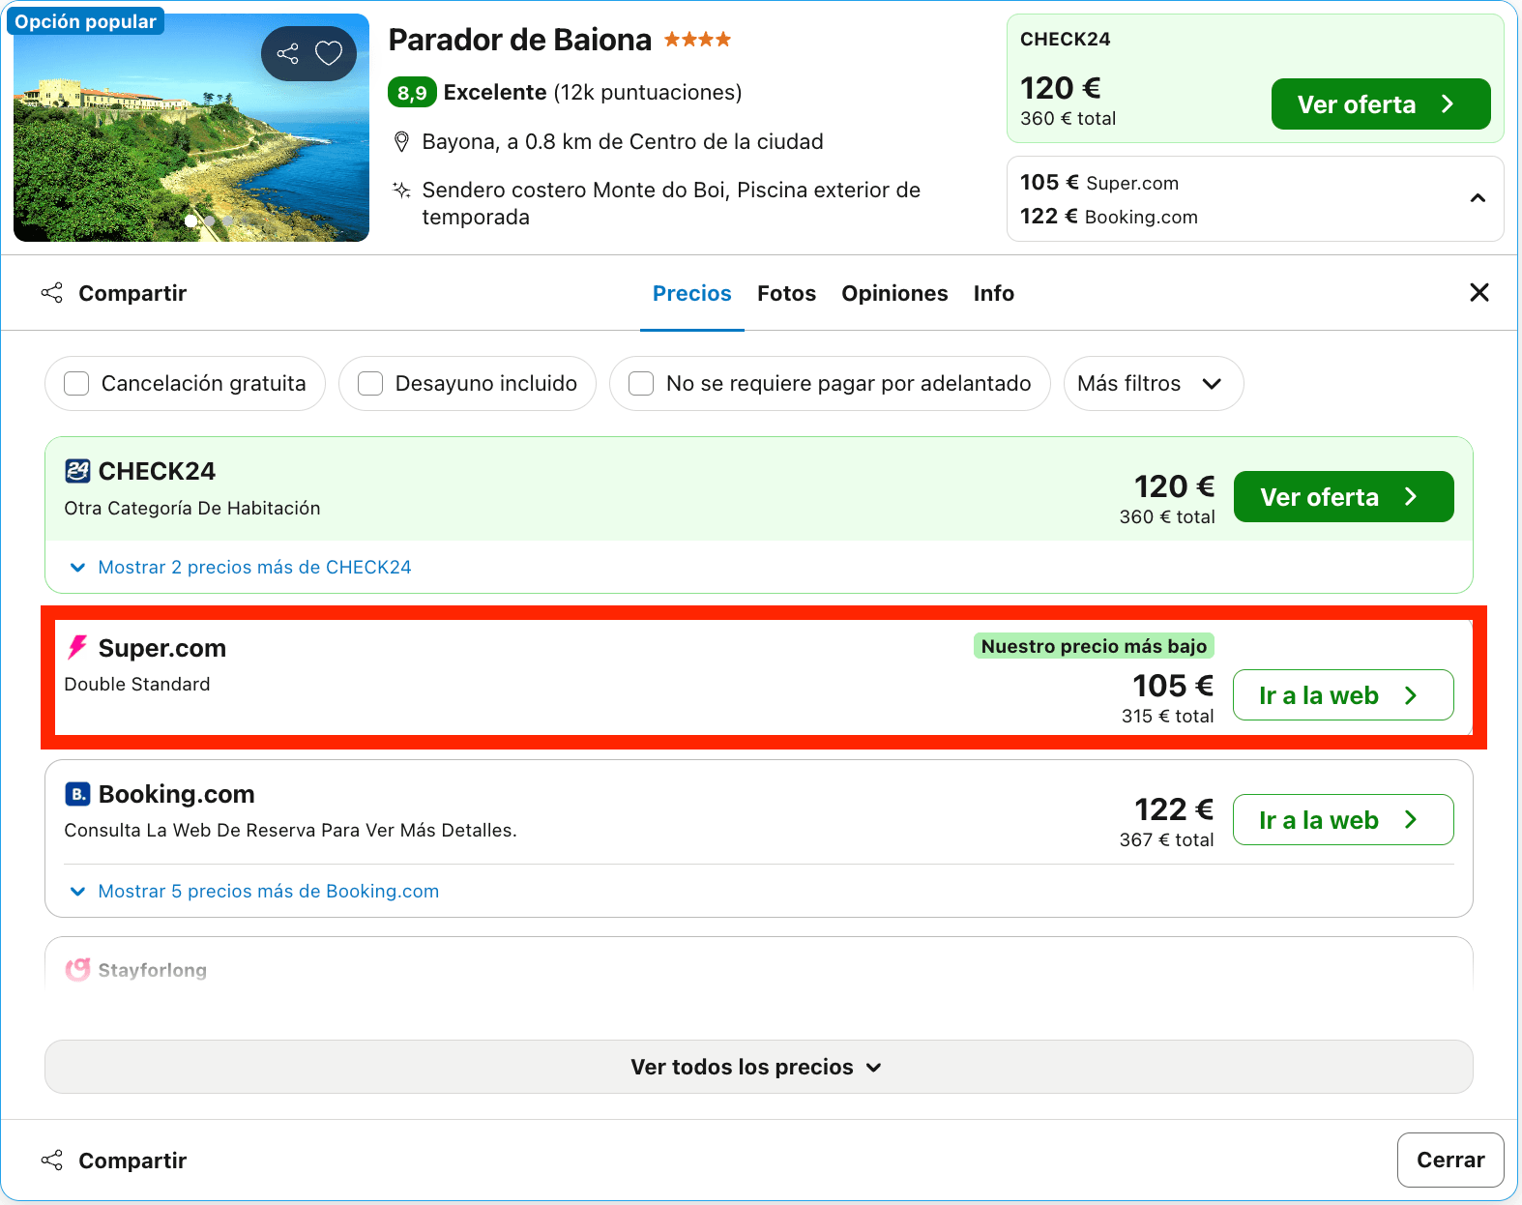Click the 105 € Super.com summary price
Image resolution: width=1522 pixels, height=1205 pixels.
[x=1099, y=183]
